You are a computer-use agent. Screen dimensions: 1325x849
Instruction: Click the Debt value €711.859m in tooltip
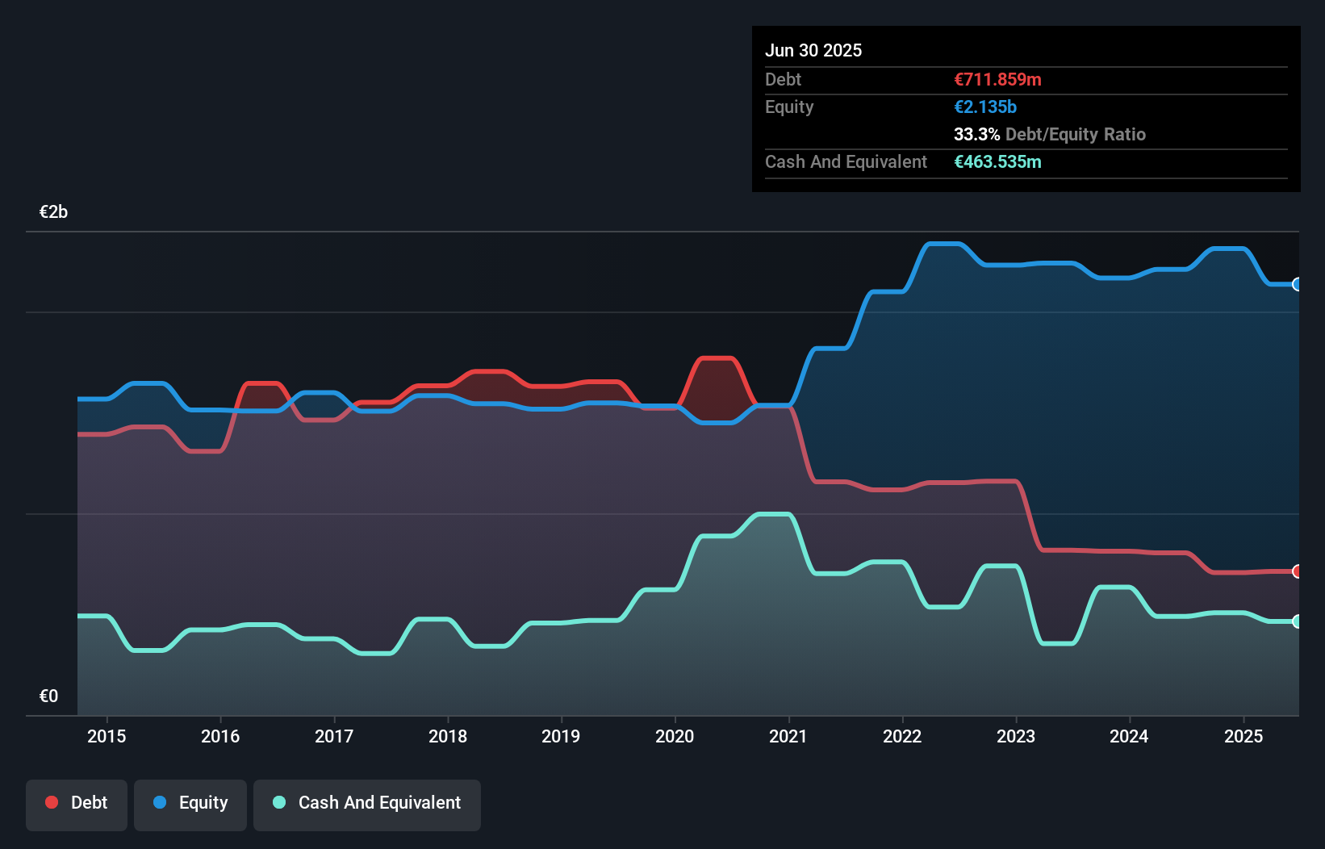997,79
